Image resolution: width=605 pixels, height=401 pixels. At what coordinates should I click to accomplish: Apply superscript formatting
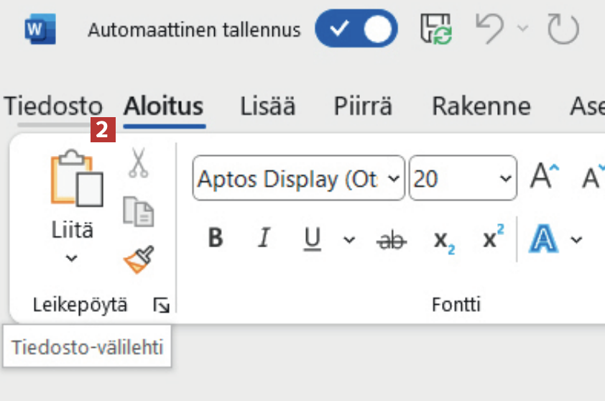pos(493,239)
